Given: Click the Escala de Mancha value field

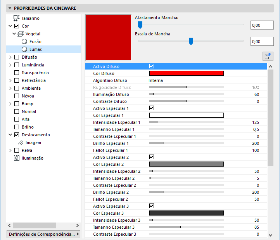Looking at the screenshot, I should [262, 42].
